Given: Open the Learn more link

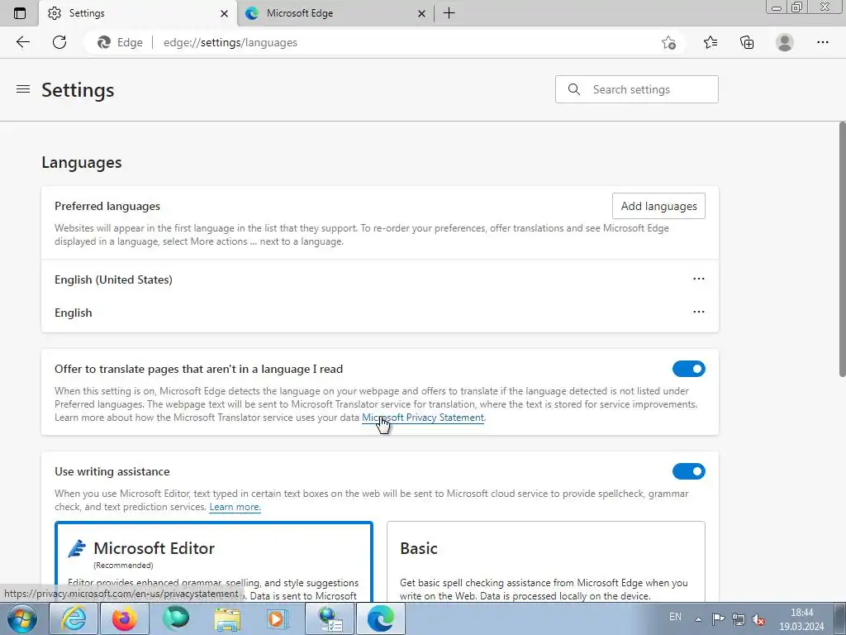Looking at the screenshot, I should click(235, 507).
